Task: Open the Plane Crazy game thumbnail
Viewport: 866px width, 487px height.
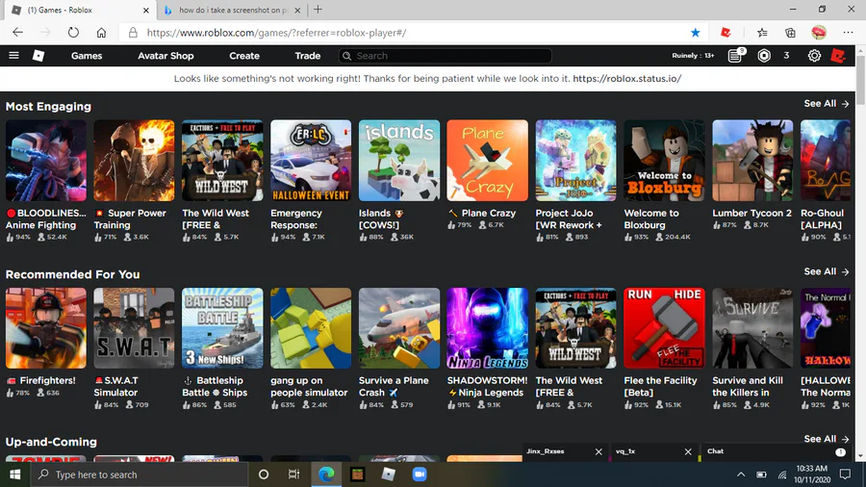Action: 487,161
